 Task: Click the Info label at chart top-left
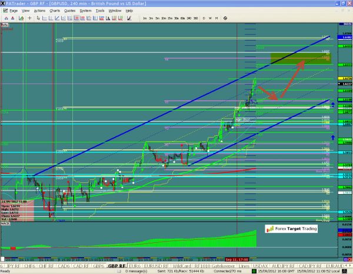click(4, 25)
